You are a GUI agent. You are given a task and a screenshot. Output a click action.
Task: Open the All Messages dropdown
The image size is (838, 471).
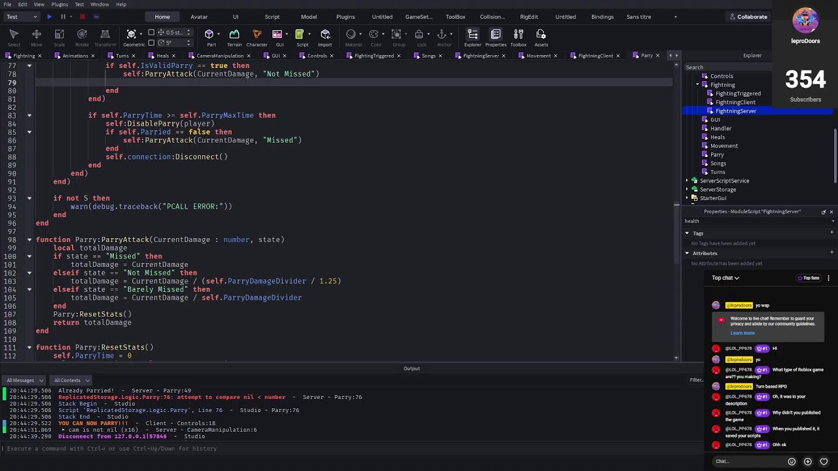coord(24,380)
